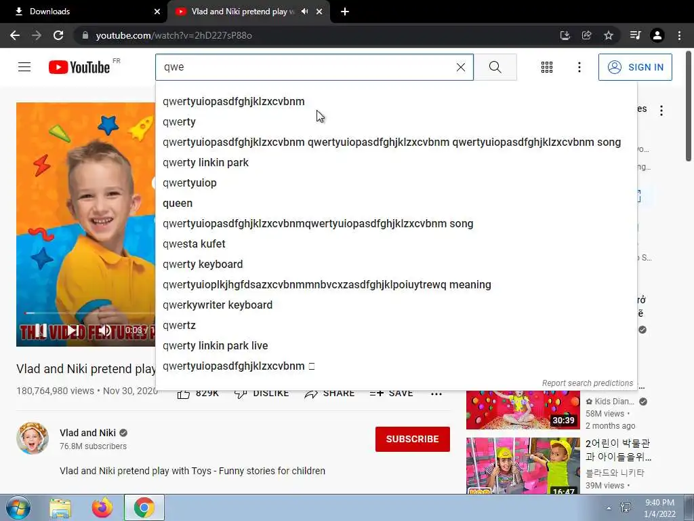The height and width of the screenshot is (521, 694).
Task: Click the red SUBSCRIBE button
Action: (x=413, y=439)
